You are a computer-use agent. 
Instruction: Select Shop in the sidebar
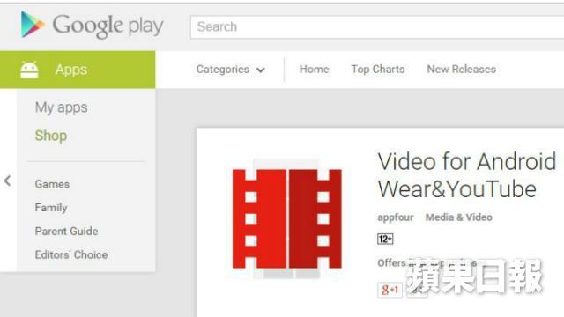click(x=51, y=136)
